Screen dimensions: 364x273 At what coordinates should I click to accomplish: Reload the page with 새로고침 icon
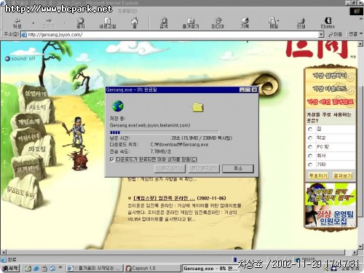point(108,23)
